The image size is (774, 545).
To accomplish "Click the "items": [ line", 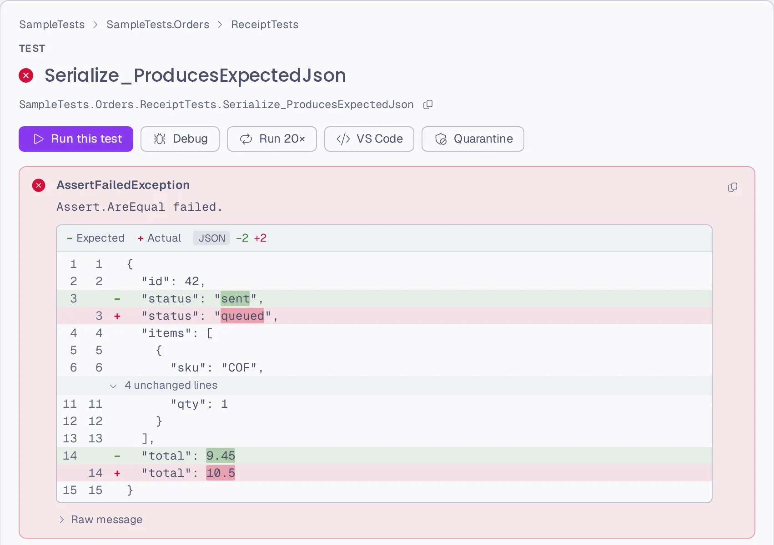I will pyautogui.click(x=384, y=333).
